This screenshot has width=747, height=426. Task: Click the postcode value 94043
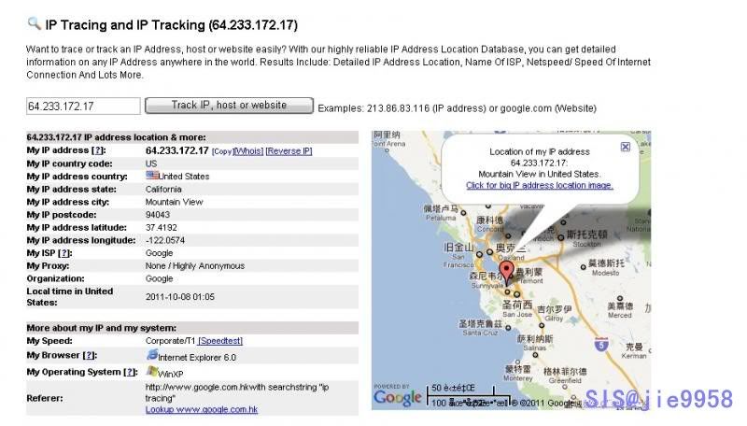point(158,215)
